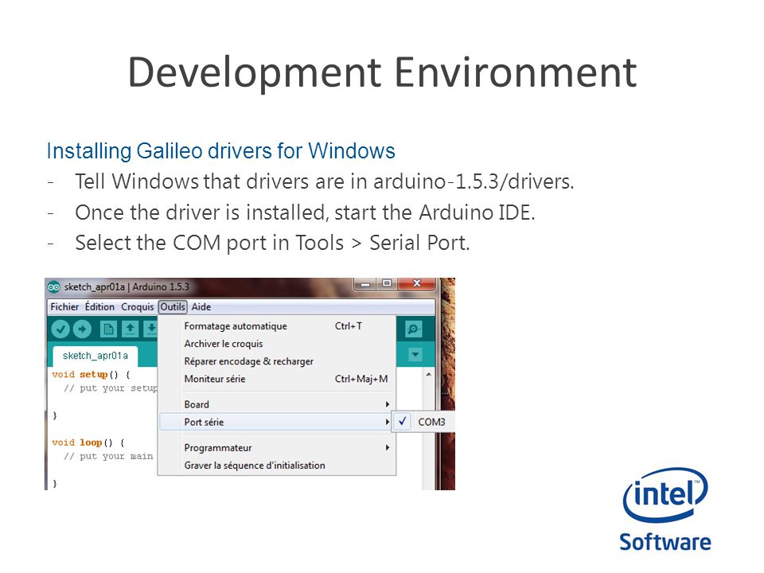
Task: Click Arduino logo in title bar
Action: tap(54, 287)
